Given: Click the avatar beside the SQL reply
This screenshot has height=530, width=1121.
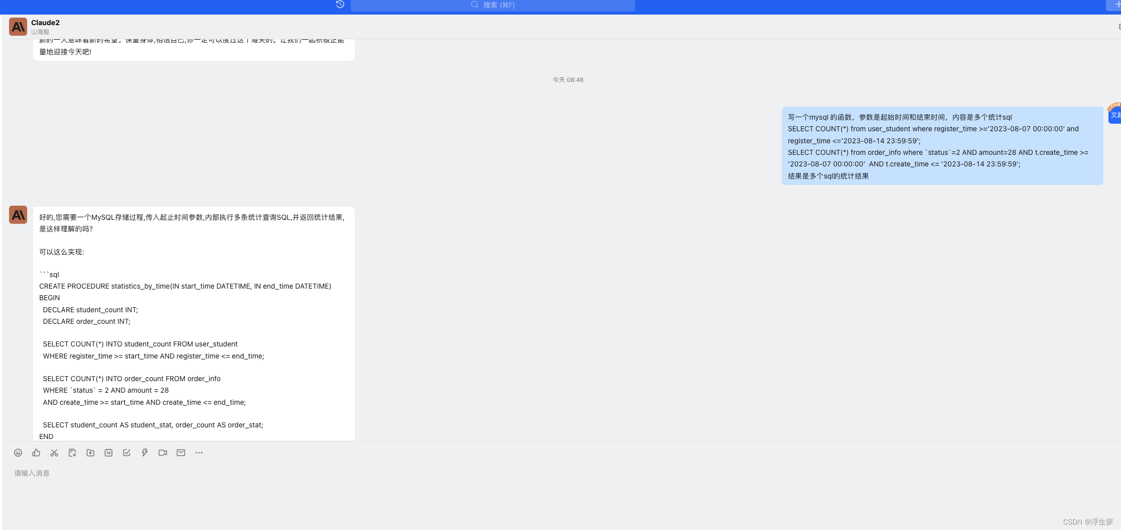Looking at the screenshot, I should tap(18, 215).
